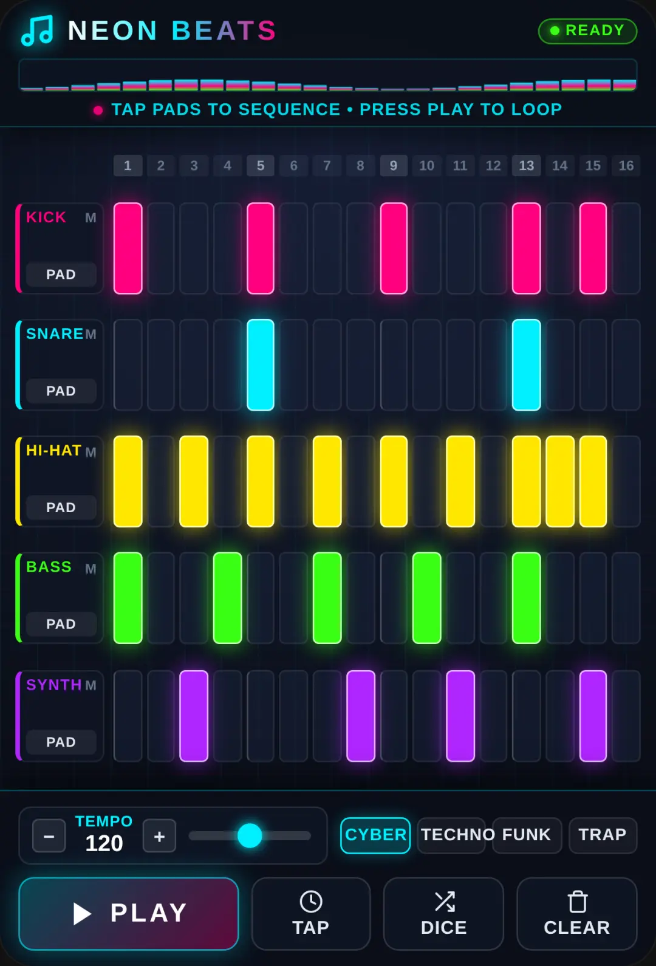This screenshot has width=656, height=966.
Task: Turn off BASS step 4
Action: click(x=228, y=598)
